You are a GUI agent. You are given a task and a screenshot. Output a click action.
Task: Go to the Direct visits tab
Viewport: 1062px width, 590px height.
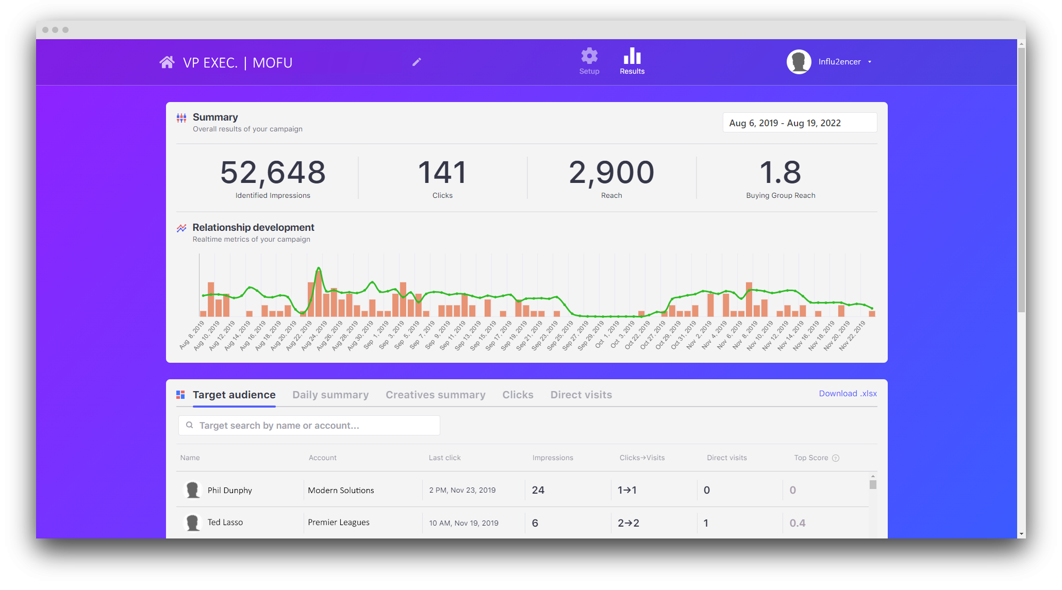tap(581, 395)
